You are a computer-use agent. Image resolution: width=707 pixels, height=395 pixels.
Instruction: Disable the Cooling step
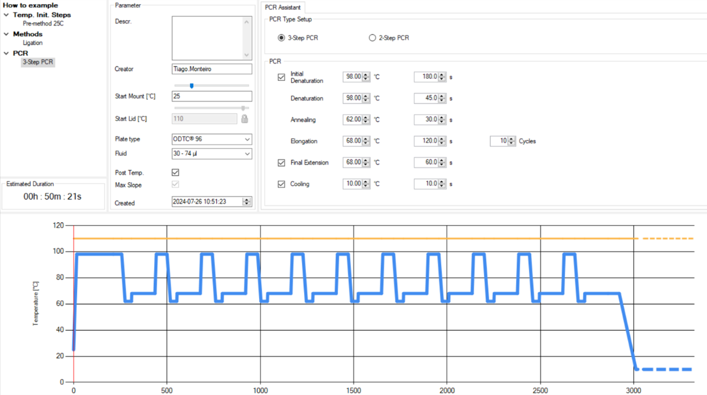click(x=281, y=184)
